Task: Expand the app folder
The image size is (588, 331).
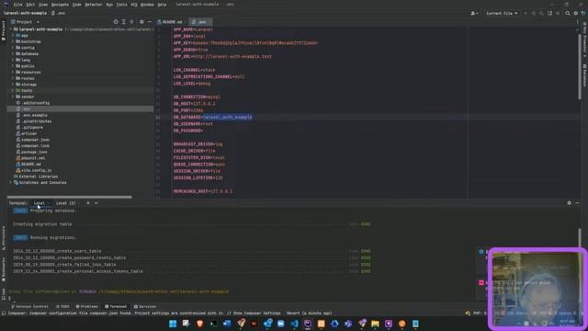Action: [x=13, y=35]
